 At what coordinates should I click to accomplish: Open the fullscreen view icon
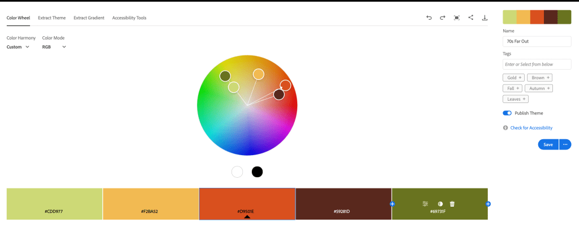click(x=457, y=18)
